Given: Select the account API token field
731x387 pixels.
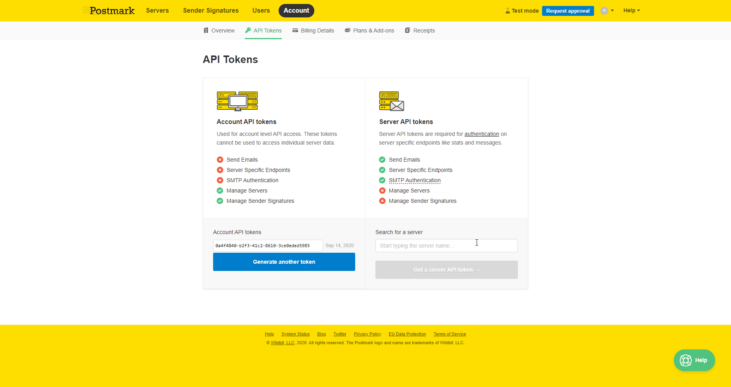Looking at the screenshot, I should click(267, 246).
